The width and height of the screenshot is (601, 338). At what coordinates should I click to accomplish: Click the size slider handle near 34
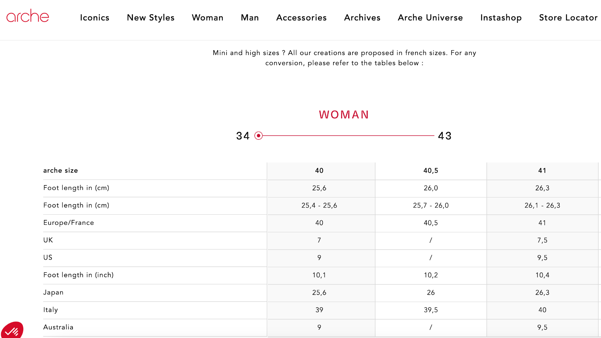(x=258, y=136)
